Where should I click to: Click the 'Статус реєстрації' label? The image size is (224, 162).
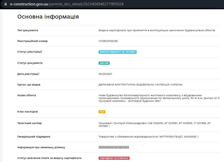point(30,52)
